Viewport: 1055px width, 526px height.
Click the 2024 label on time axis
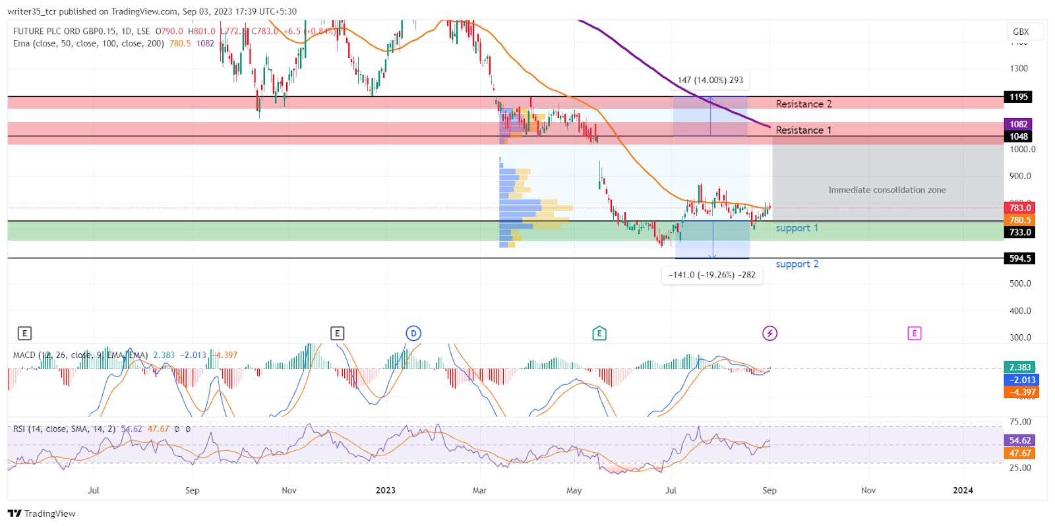(963, 490)
